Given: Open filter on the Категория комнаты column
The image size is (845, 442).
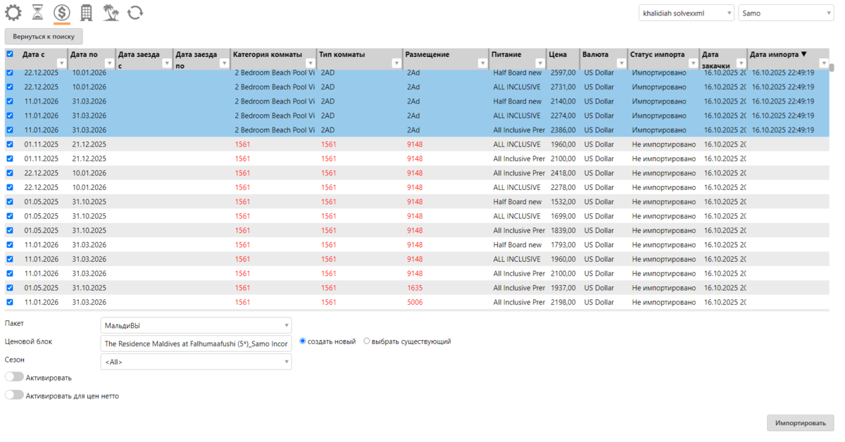Looking at the screenshot, I should (310, 63).
